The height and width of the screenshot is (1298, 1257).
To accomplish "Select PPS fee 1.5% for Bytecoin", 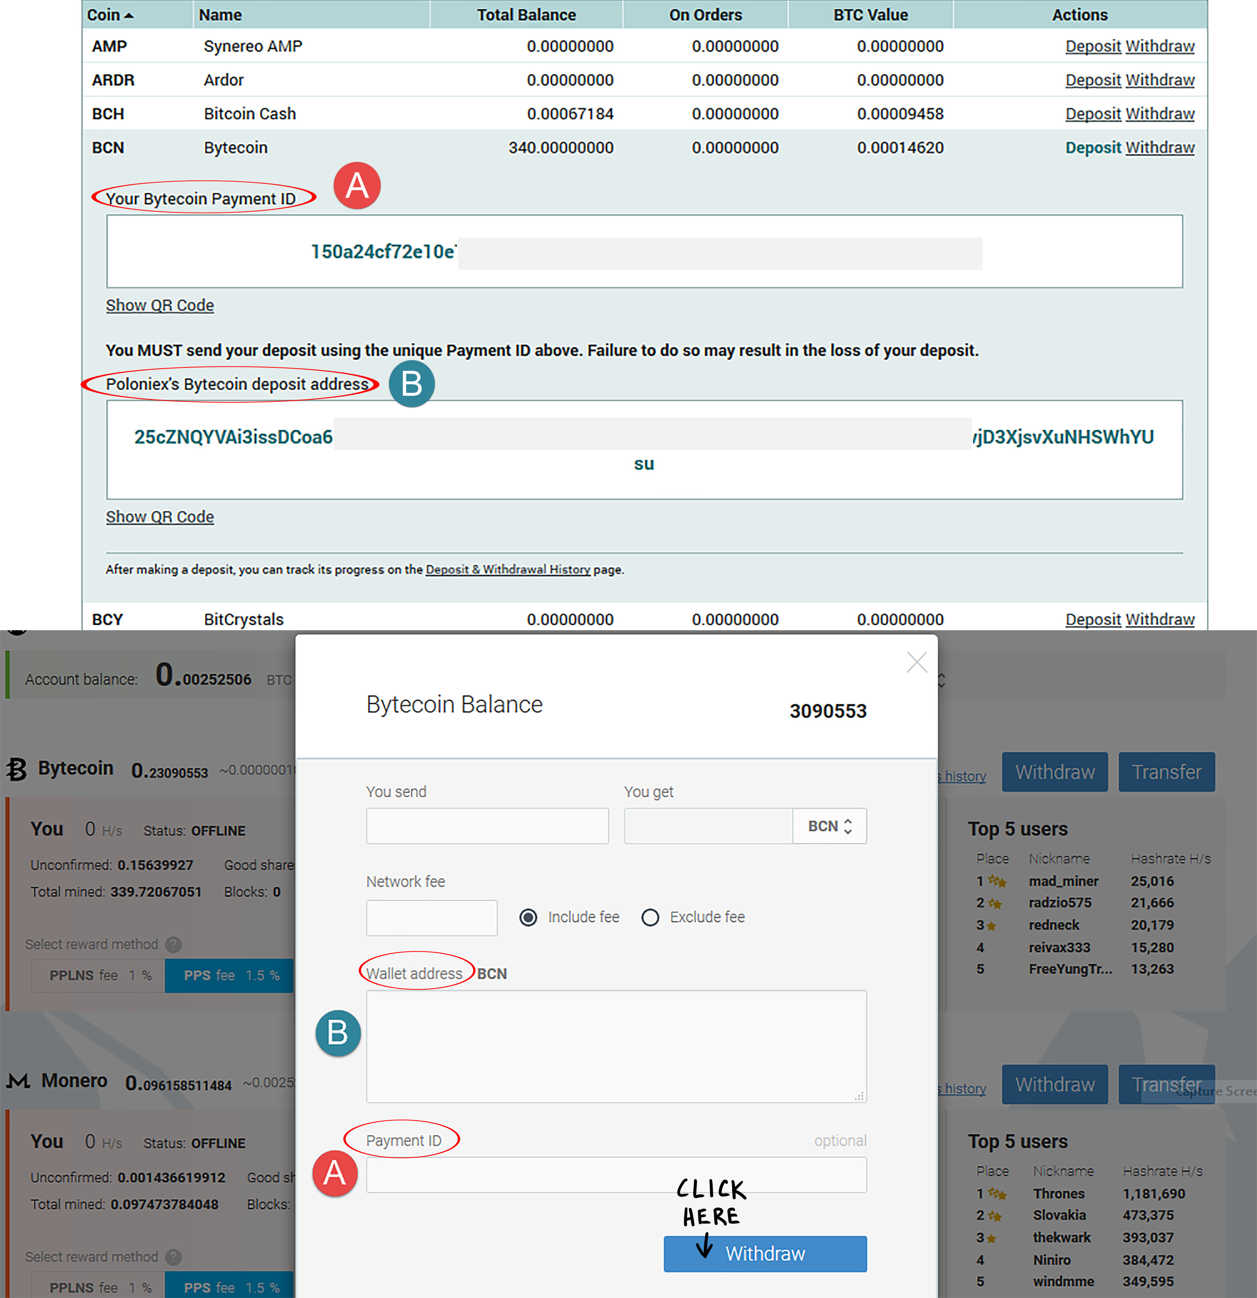I will (229, 975).
